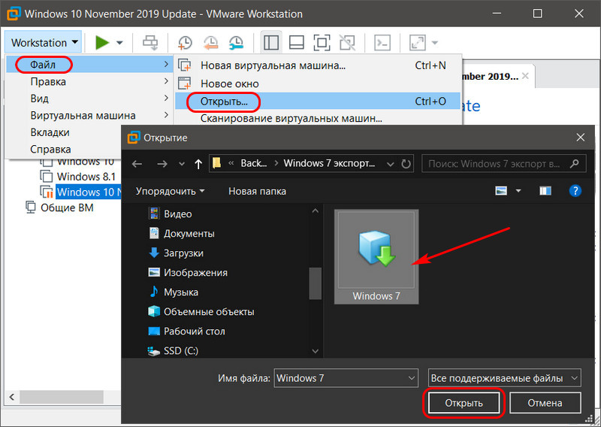The image size is (601, 427).
Task: Expand the stretch display dropdown arrow
Action: (435, 43)
